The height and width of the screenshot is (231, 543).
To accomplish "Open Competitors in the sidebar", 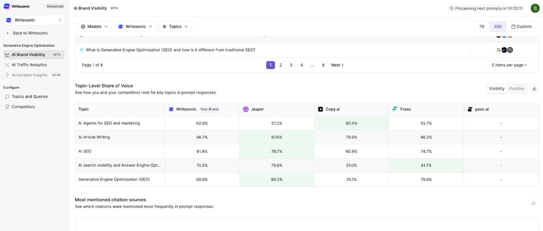I will [34, 107].
